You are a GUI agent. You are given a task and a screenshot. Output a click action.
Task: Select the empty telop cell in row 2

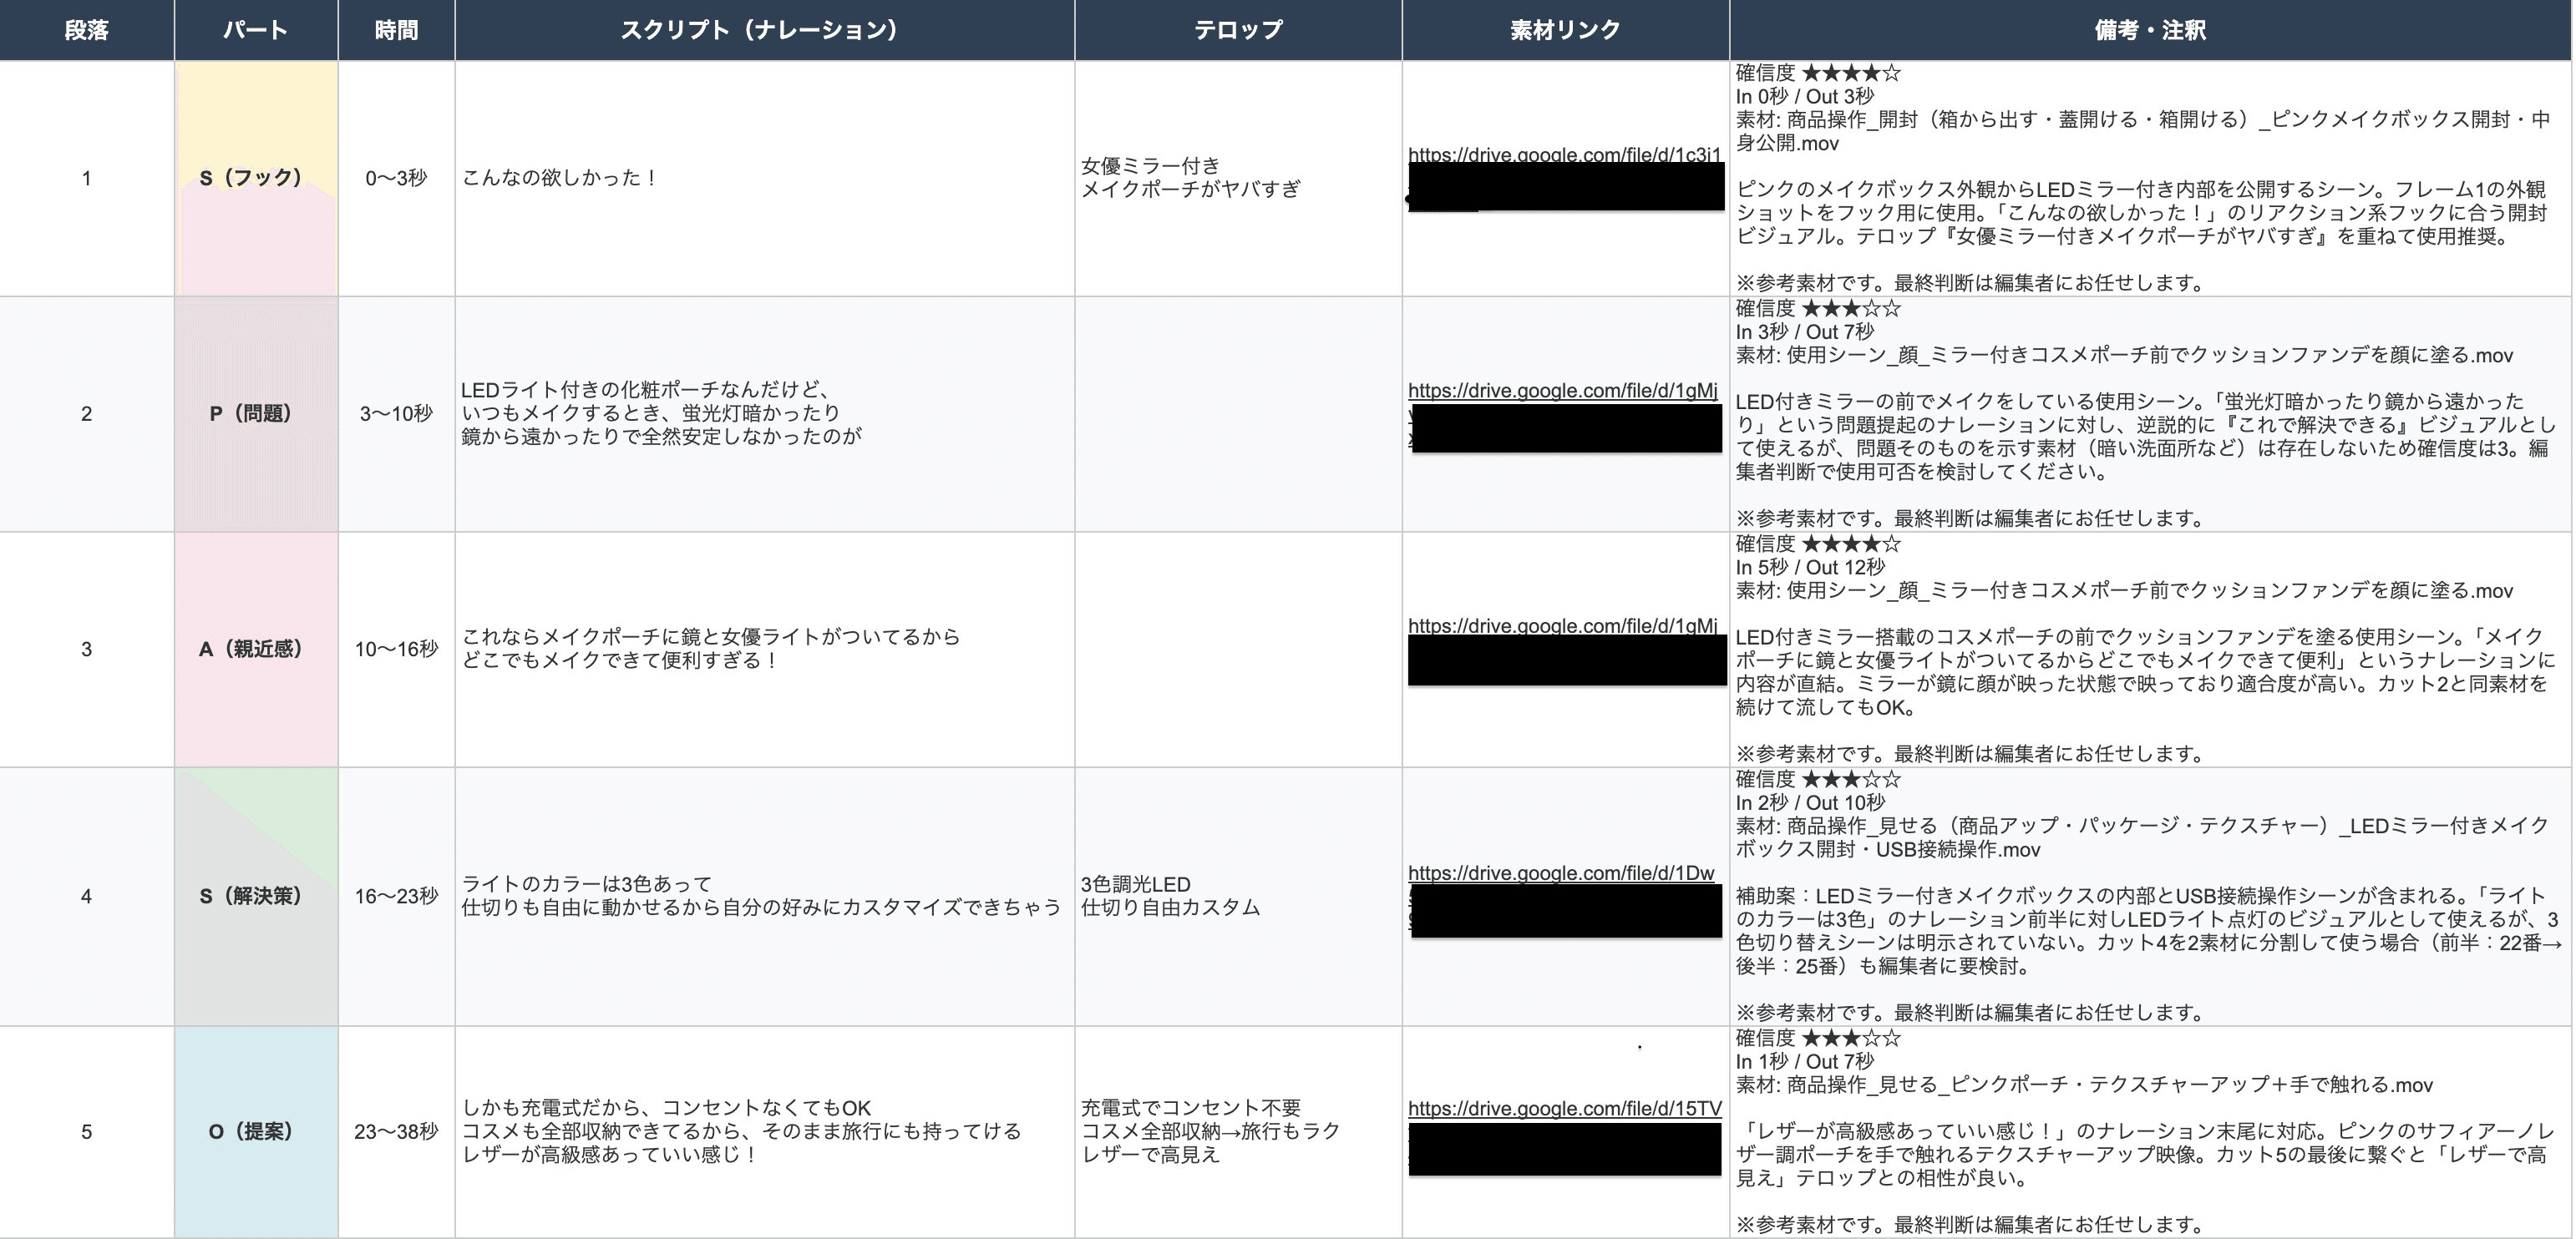click(1238, 413)
